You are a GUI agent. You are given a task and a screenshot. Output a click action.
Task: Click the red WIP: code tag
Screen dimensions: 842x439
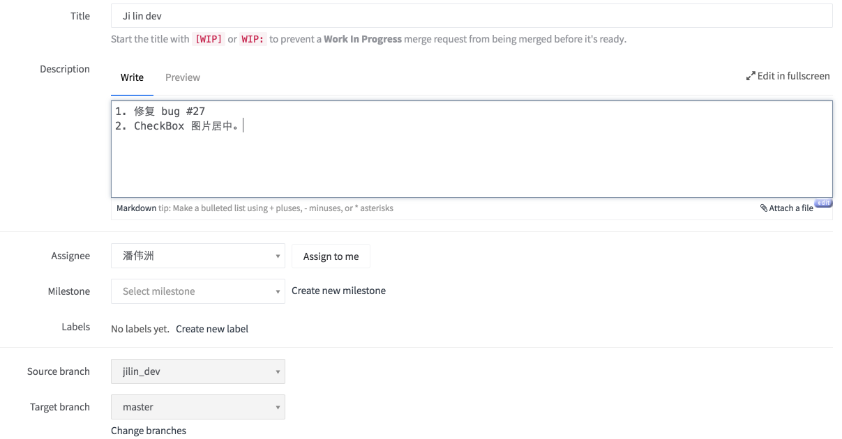[253, 39]
